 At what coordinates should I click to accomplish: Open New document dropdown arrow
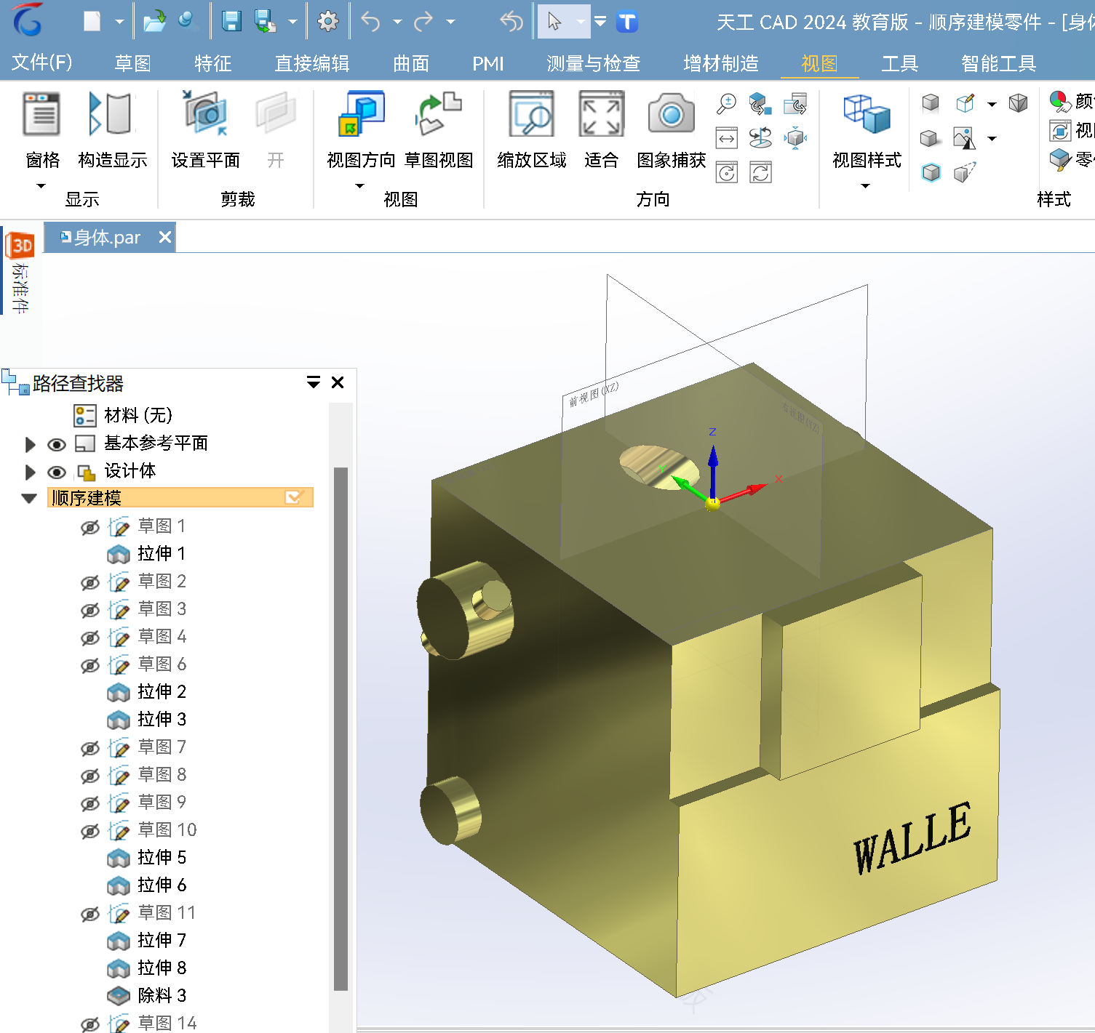(x=119, y=22)
